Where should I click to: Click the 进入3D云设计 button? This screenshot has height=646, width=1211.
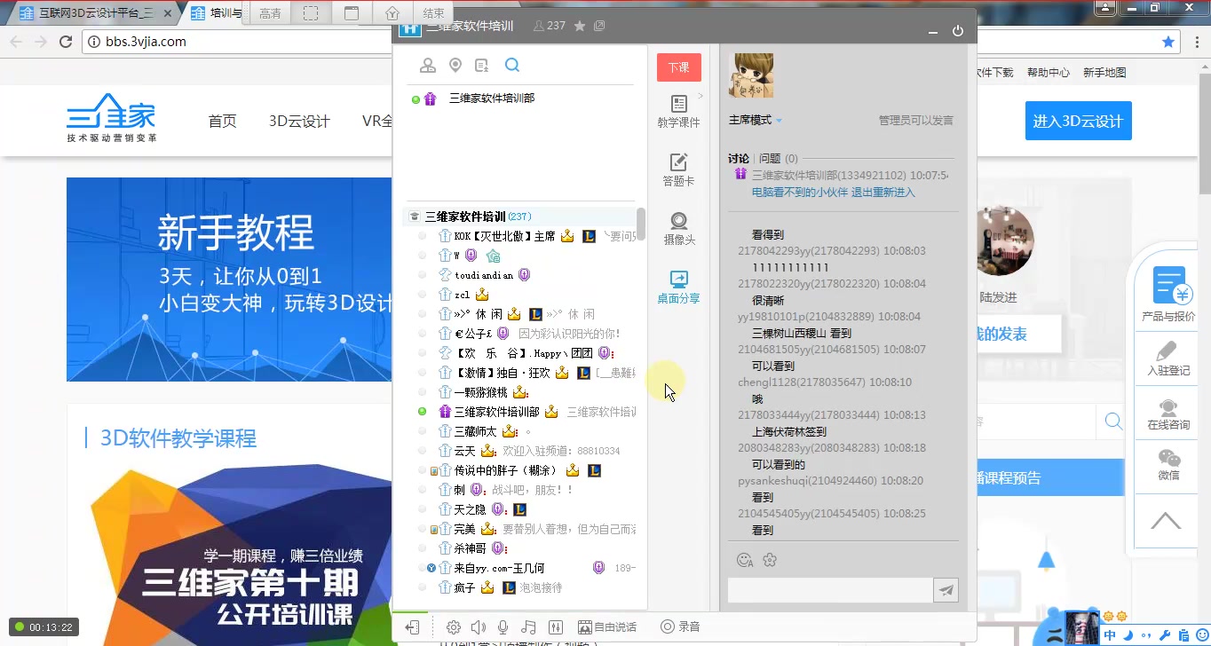pyautogui.click(x=1078, y=122)
